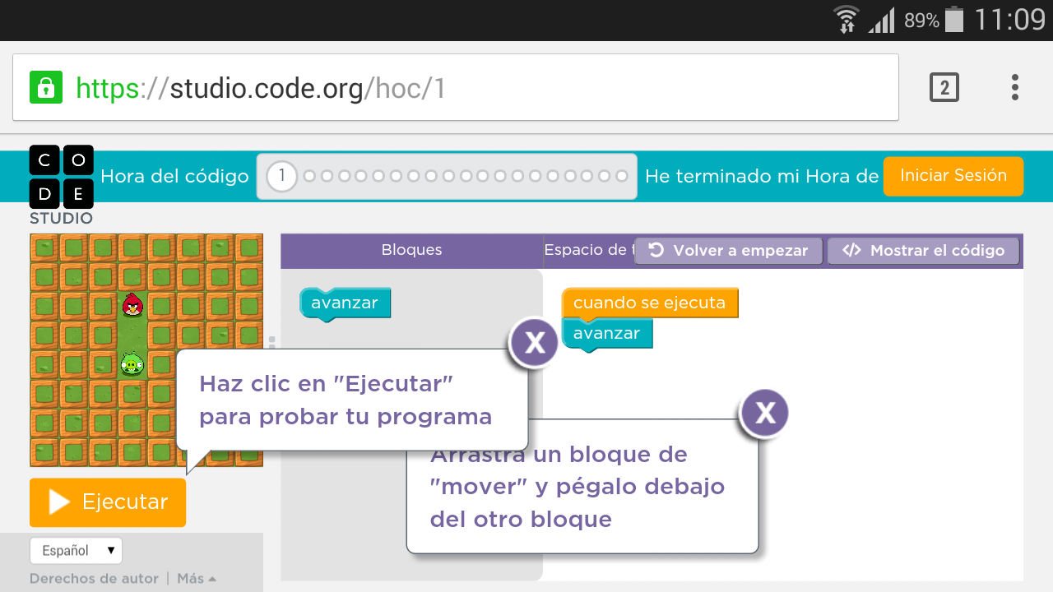
Task: Click Volver a empezar button
Action: tap(729, 251)
